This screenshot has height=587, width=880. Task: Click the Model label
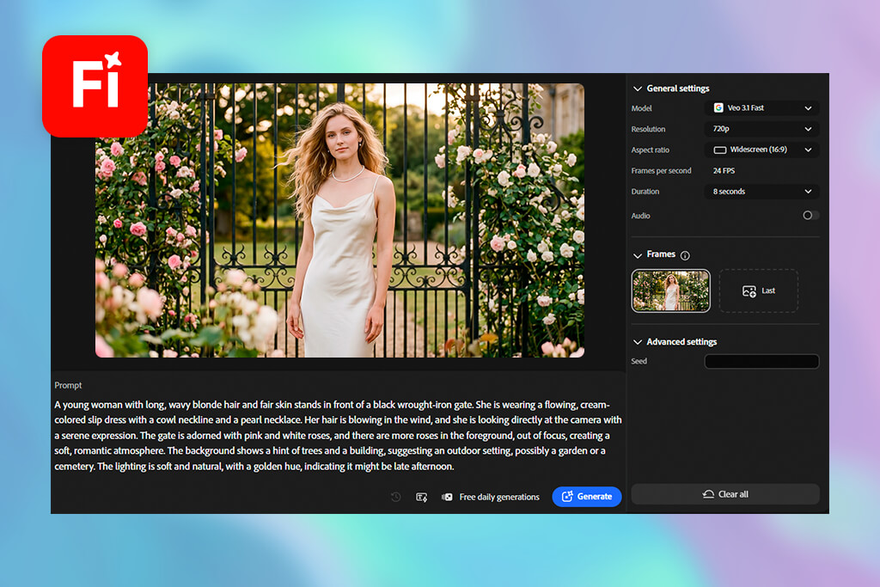[641, 108]
